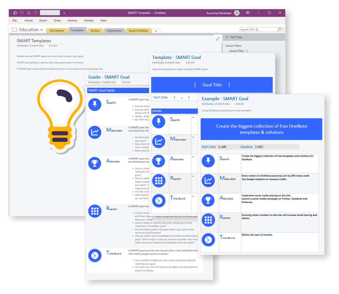Create a new section with plus tab
Screen dimensions: 339x294
click(x=156, y=31)
